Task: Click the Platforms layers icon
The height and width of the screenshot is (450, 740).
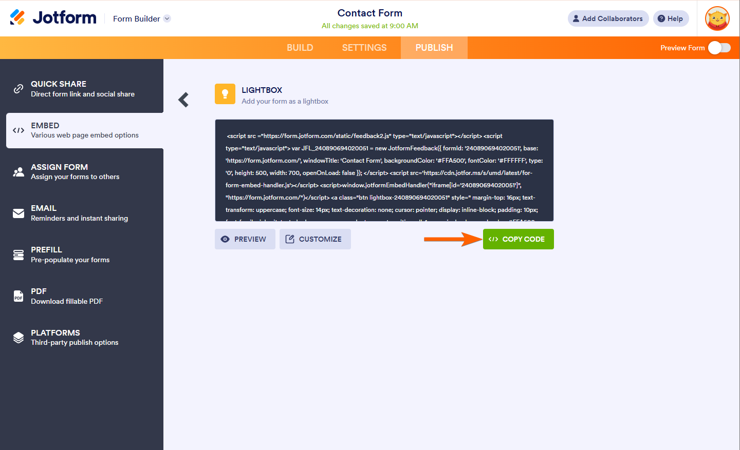Action: (18, 338)
